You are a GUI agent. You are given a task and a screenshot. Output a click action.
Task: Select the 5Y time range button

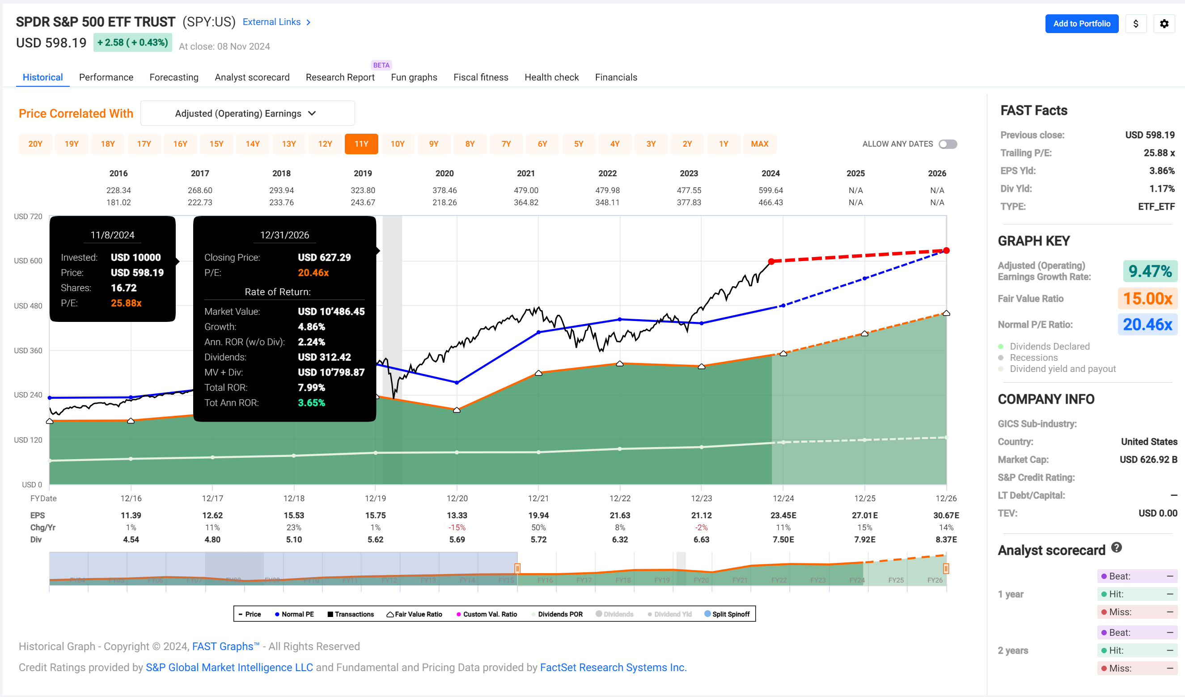[578, 144]
